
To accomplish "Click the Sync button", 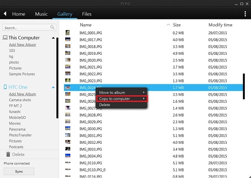I will (x=19, y=171).
